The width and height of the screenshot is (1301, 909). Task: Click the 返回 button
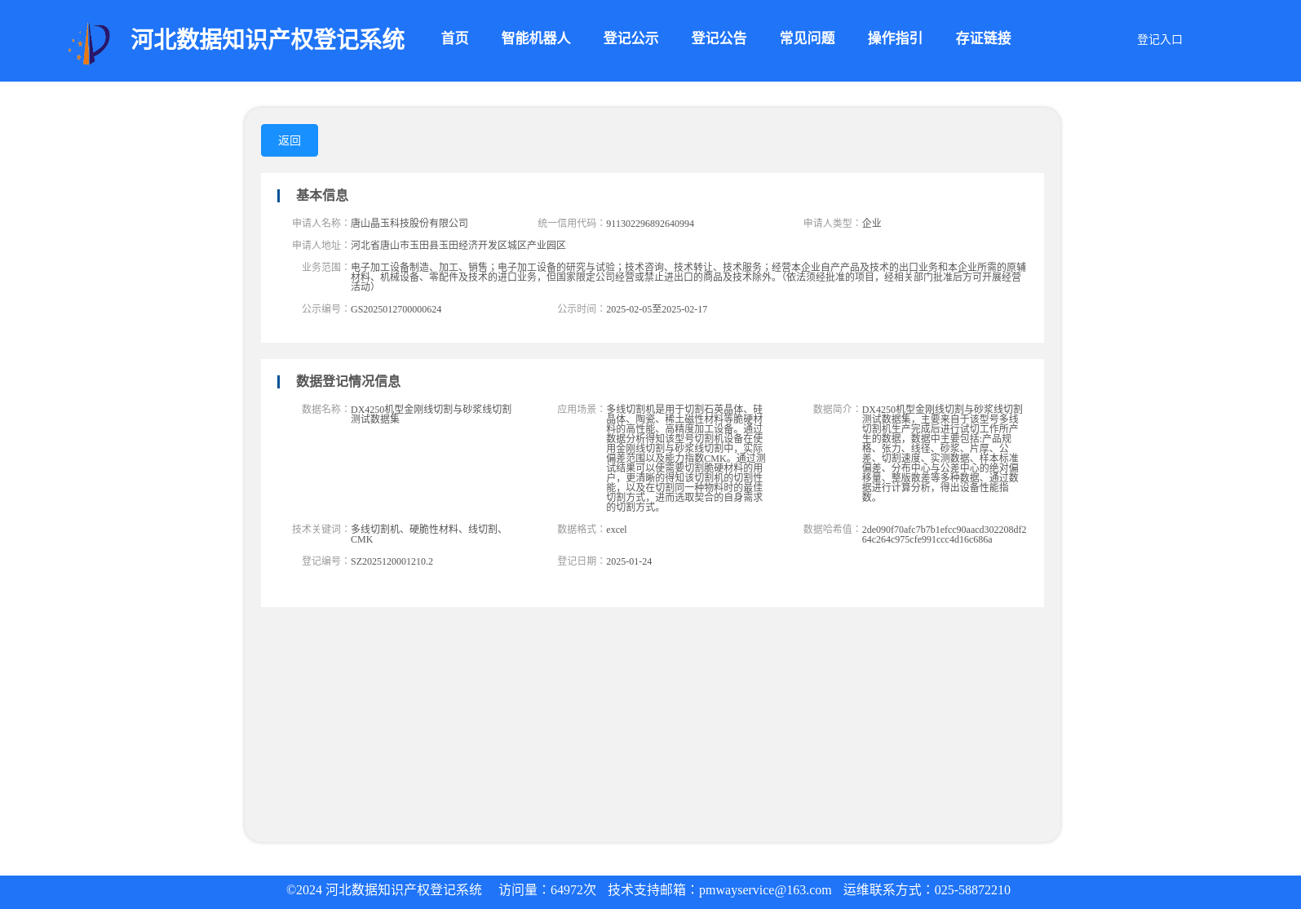(x=290, y=140)
